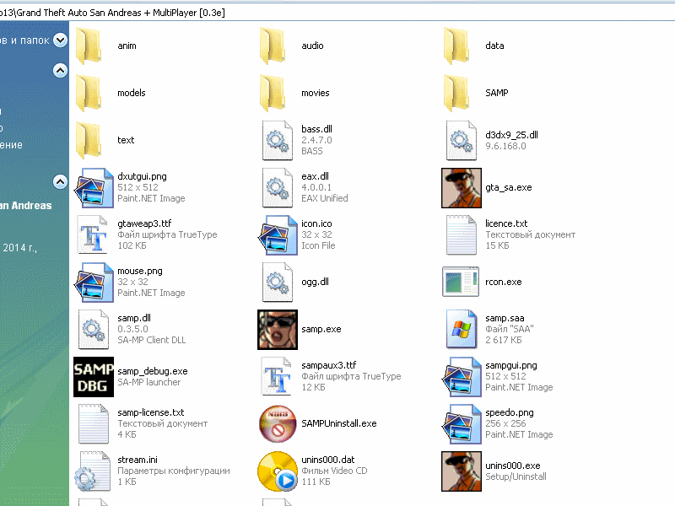Select the licence.txt document icon
This screenshot has height=506, width=675.
click(x=462, y=235)
